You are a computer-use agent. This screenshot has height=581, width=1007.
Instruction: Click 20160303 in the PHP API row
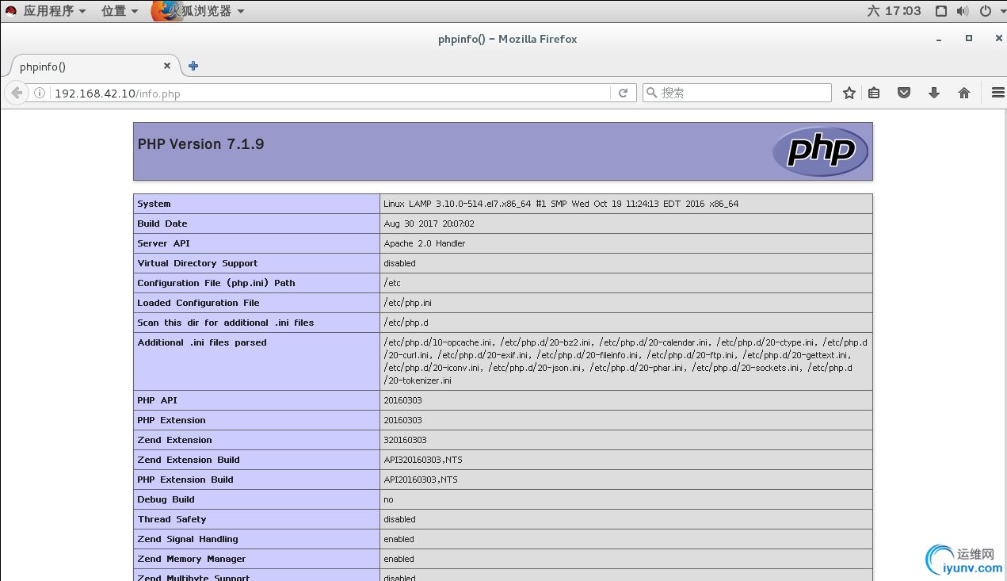point(402,400)
